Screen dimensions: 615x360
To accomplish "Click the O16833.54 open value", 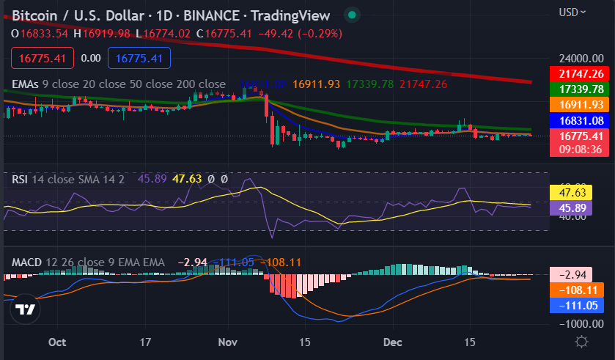I will (x=40, y=33).
